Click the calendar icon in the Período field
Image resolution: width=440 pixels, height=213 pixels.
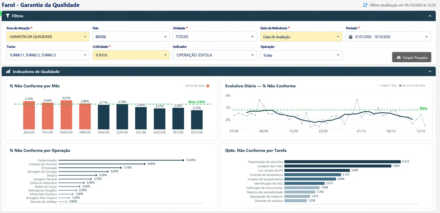[351, 37]
